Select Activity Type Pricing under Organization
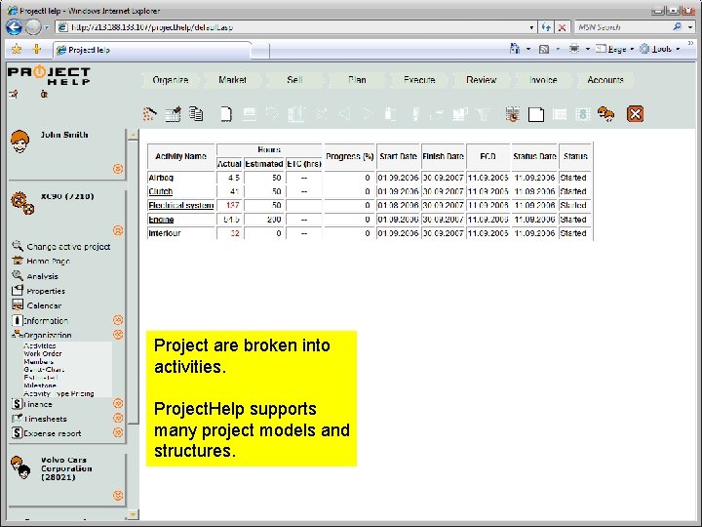The width and height of the screenshot is (702, 527). click(58, 393)
